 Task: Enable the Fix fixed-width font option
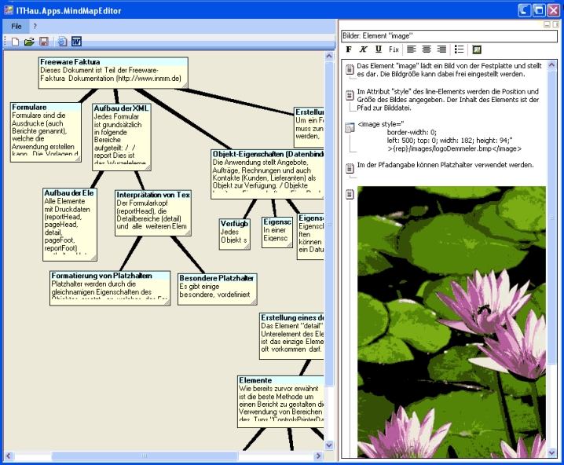[x=394, y=49]
